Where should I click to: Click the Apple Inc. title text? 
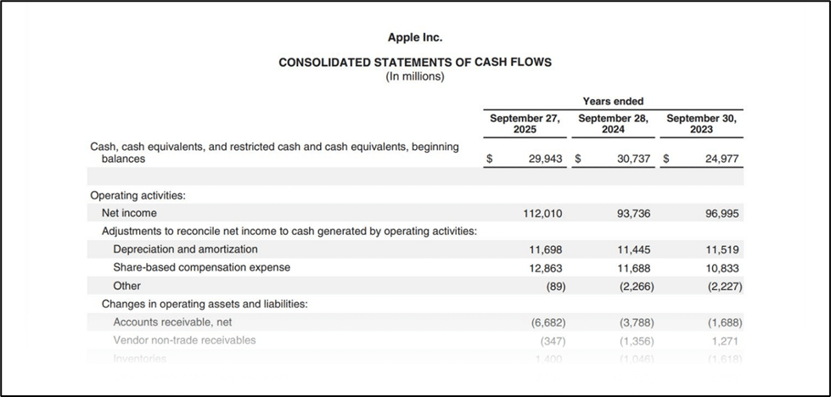[415, 37]
